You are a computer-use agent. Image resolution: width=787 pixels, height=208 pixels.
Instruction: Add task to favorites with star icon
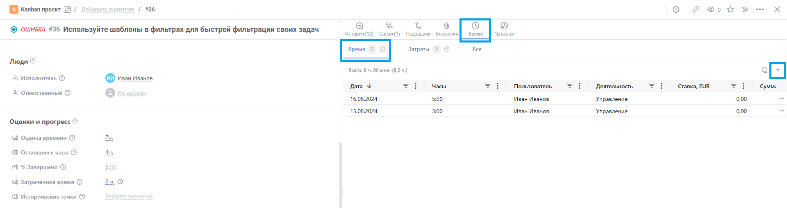[730, 9]
